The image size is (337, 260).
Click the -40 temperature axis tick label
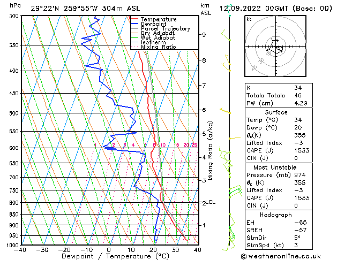(x=20, y=250)
